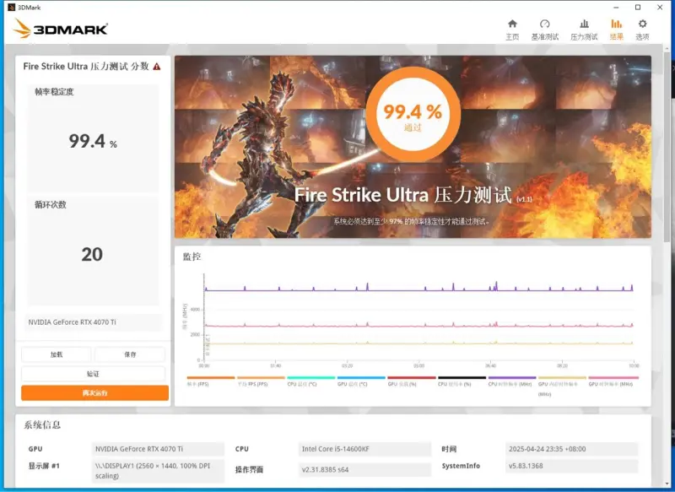The width and height of the screenshot is (675, 492).
Task: Click the 加载 load button
Action: pos(57,354)
